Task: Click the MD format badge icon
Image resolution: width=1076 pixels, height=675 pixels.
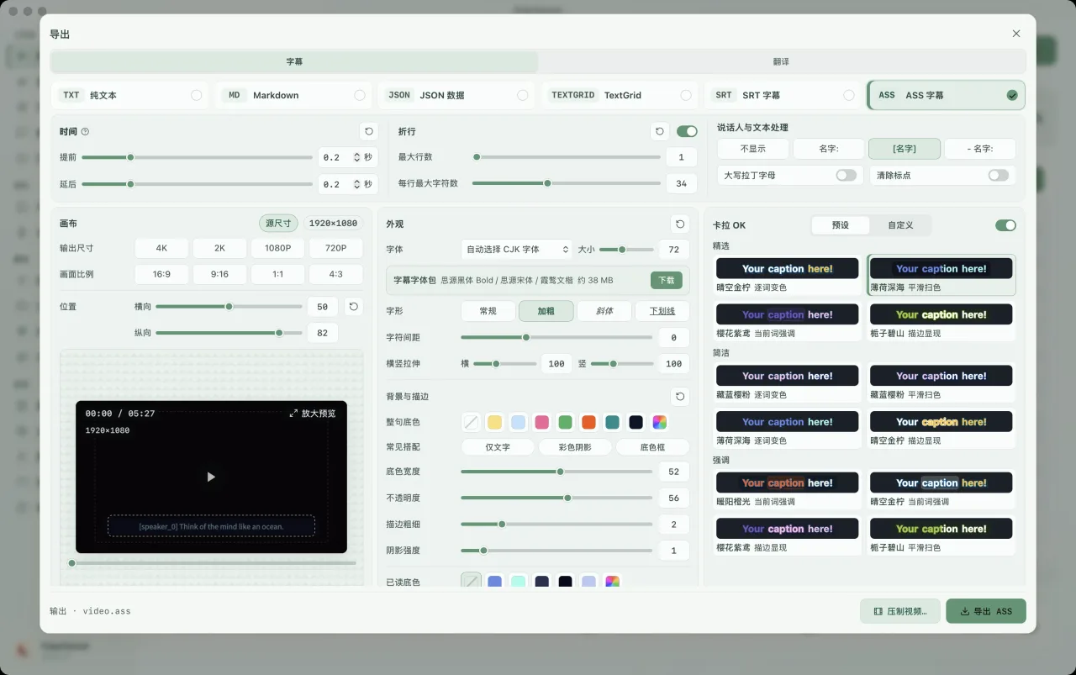Action: tap(235, 95)
